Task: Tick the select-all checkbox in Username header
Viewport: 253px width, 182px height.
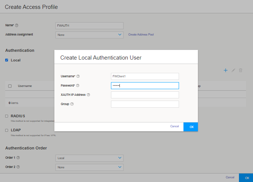Action: (x=10, y=86)
